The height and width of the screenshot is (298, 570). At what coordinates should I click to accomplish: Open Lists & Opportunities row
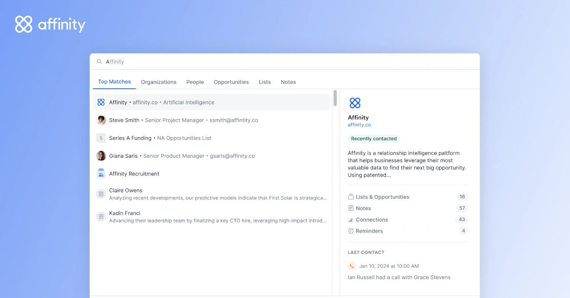tap(408, 197)
